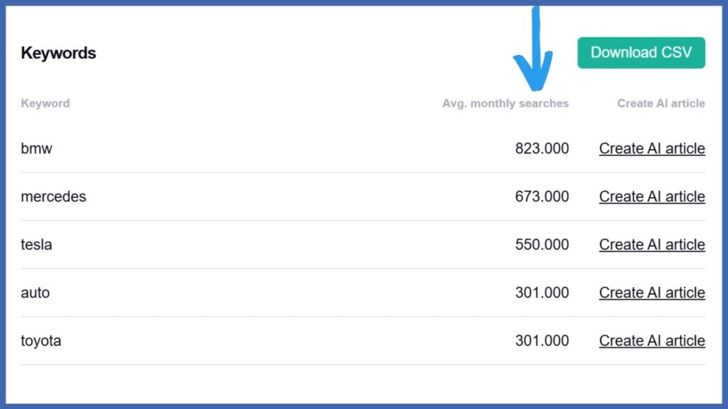Select the mercedes keyword row
Image resolution: width=728 pixels, height=409 pixels.
click(x=363, y=197)
